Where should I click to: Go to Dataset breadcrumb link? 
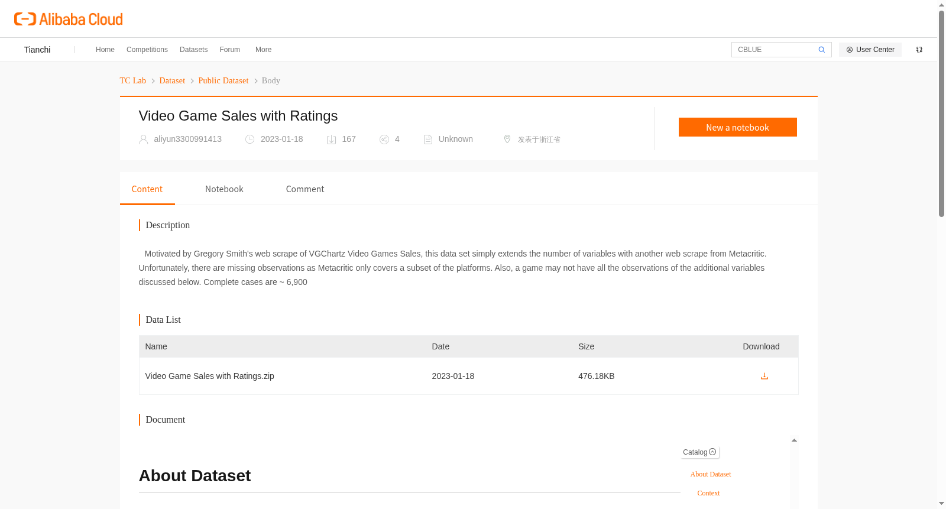click(x=172, y=81)
